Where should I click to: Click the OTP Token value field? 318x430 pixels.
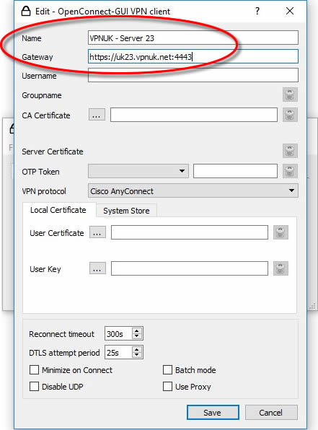235,171
